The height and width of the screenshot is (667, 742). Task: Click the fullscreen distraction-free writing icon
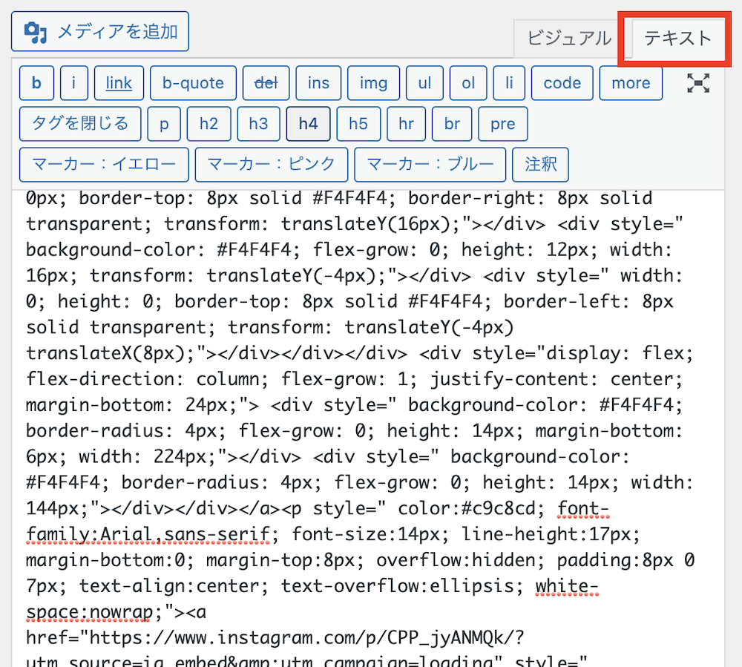point(698,83)
